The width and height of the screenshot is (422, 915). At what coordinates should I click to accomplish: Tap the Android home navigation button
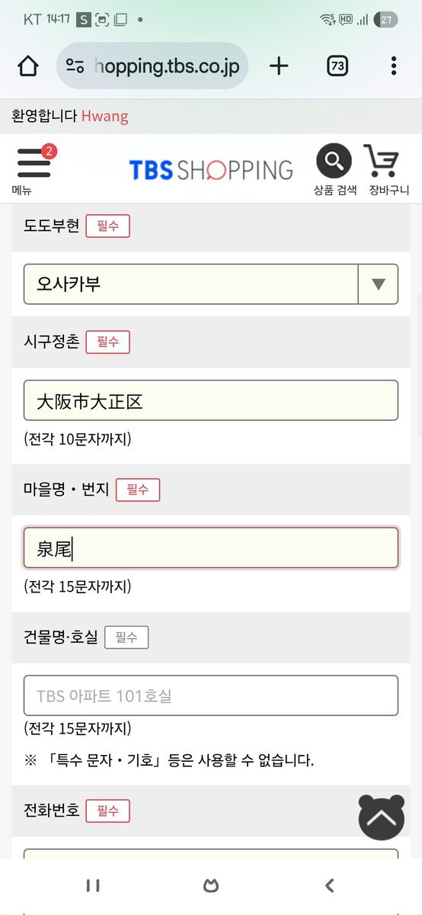pos(211,885)
